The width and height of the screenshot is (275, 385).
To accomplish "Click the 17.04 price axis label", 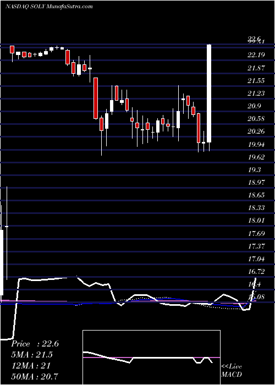I will [x=256, y=259].
